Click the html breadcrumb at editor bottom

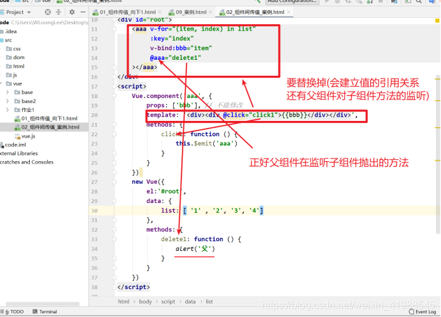coord(123,302)
